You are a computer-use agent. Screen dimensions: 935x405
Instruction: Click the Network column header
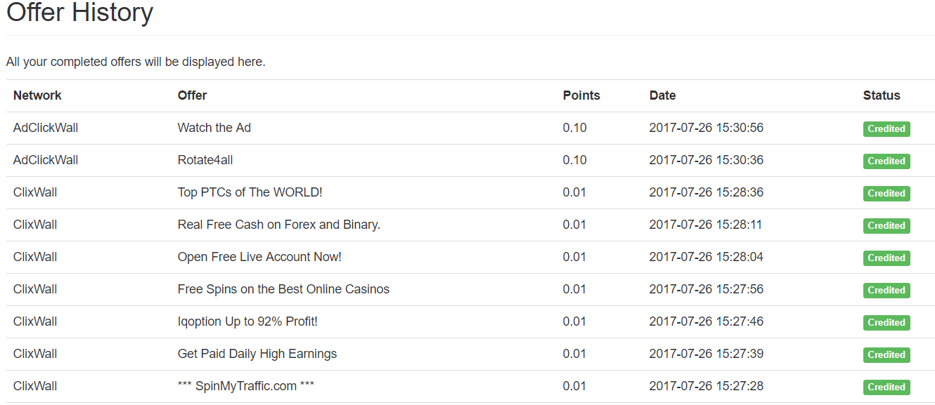pos(37,95)
